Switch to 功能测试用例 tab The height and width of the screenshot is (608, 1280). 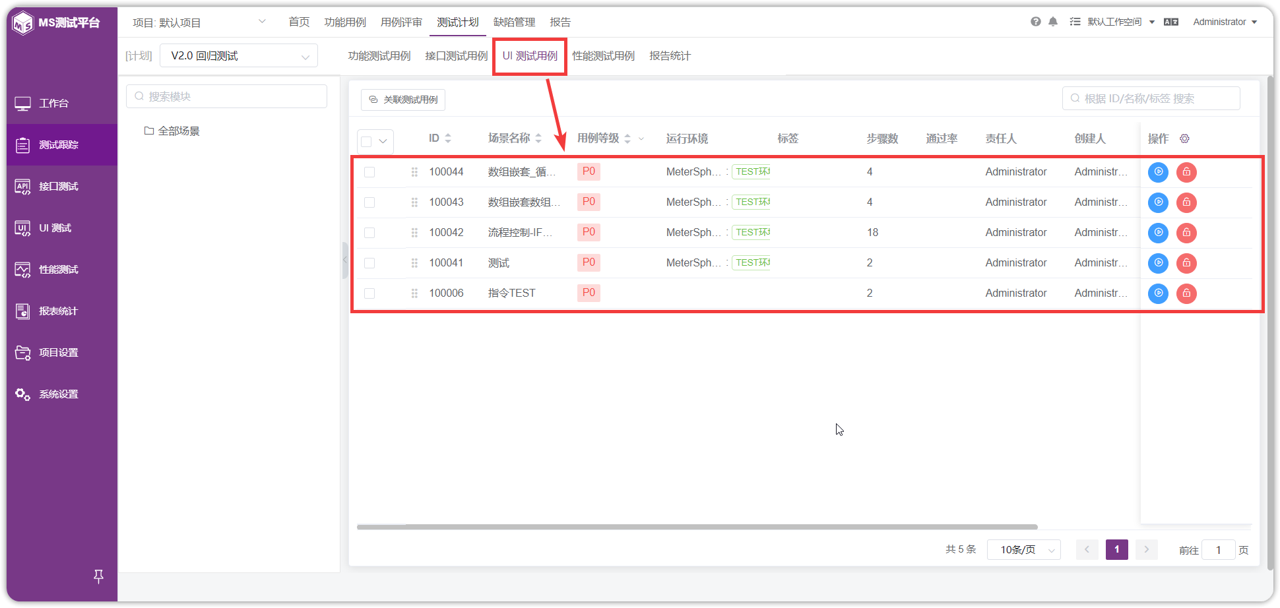click(x=379, y=56)
